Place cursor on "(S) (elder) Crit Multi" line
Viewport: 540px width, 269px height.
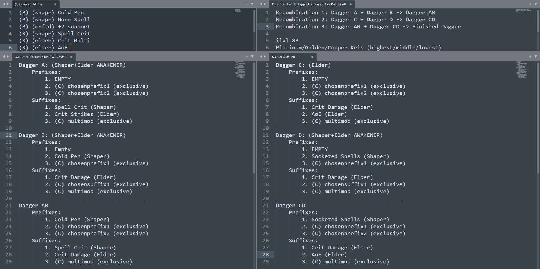55,41
